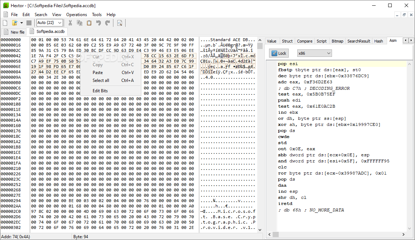
Task: Click the 'Byte: 94' status entry
Action: pos(81,237)
